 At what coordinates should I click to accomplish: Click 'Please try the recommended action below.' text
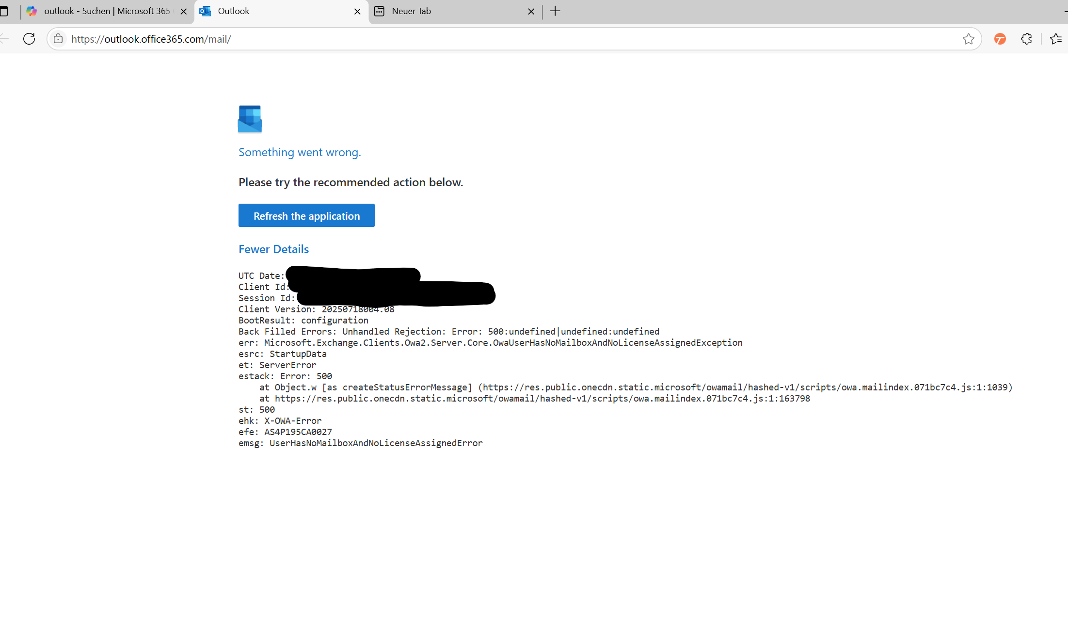[351, 182]
